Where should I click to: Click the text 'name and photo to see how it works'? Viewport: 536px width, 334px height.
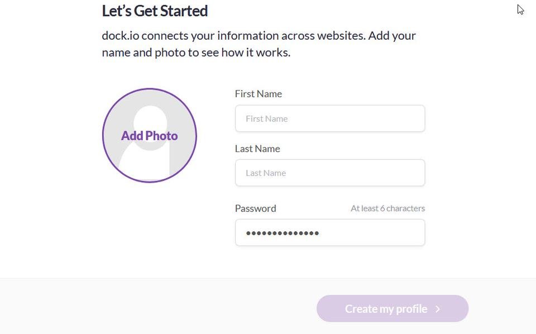[195, 53]
